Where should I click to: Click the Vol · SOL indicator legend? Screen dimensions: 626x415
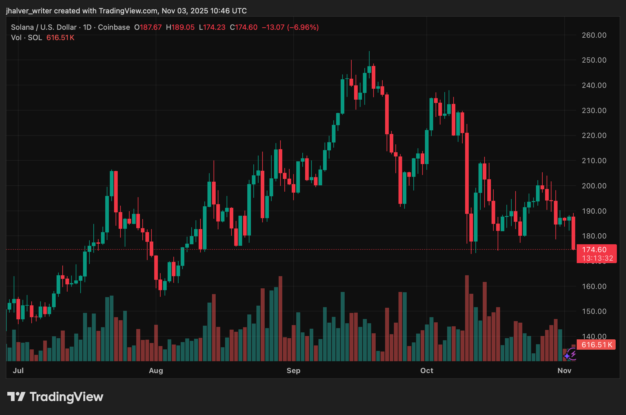click(x=26, y=38)
